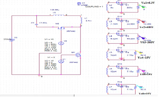
Task: Select the 'PW = 4.7u' parameter text
Action: (x=50, y=49)
